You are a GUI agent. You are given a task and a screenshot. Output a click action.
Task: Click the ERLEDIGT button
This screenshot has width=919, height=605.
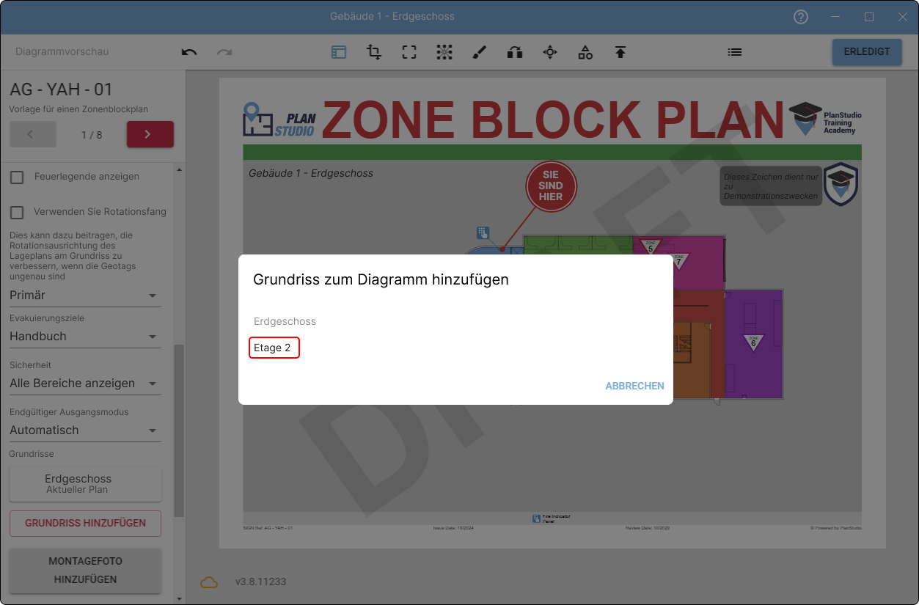pos(867,52)
